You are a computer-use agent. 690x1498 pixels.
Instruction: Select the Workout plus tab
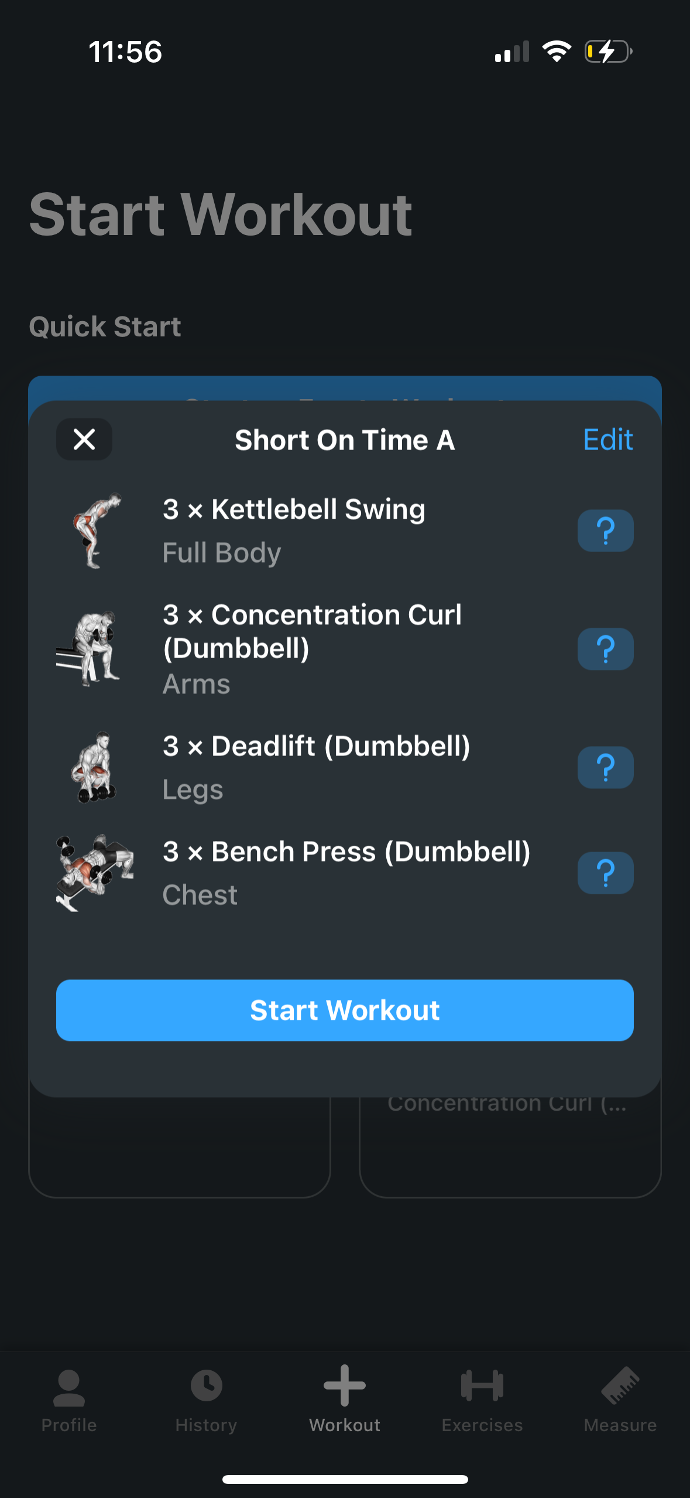[x=345, y=1400]
